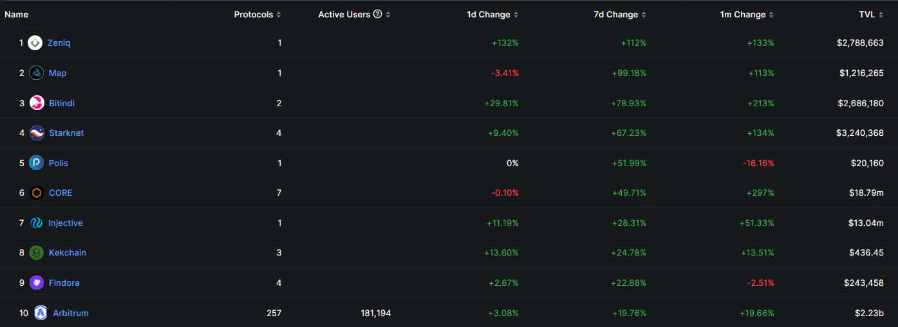Click the 7d Change header label
Image resolution: width=898 pixels, height=327 pixels.
616,14
